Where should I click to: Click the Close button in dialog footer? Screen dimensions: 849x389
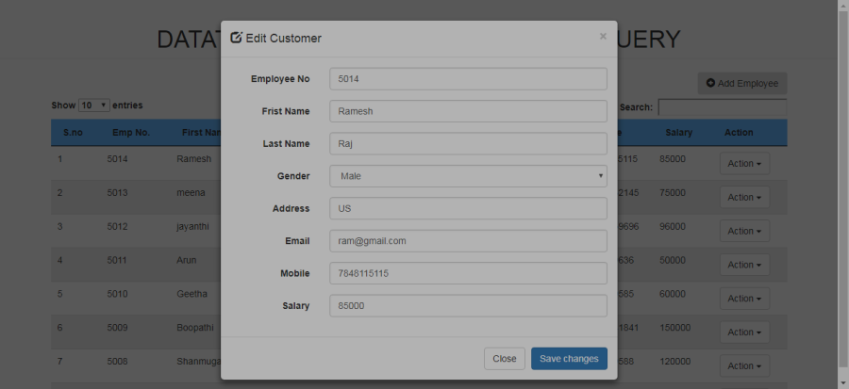coord(504,359)
